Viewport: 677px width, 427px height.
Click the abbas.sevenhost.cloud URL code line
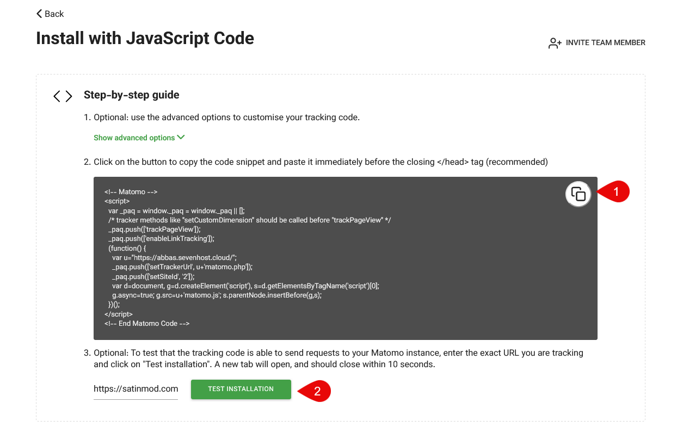click(174, 257)
